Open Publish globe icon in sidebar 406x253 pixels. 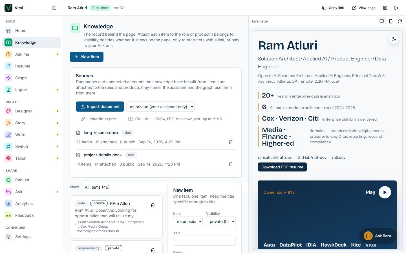coord(8,180)
